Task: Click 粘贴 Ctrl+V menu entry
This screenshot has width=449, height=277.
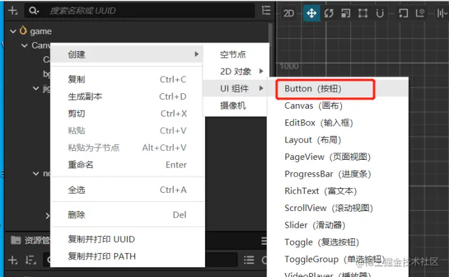Action: point(127,131)
